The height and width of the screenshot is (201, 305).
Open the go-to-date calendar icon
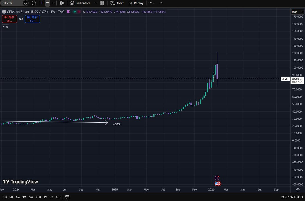click(67, 197)
